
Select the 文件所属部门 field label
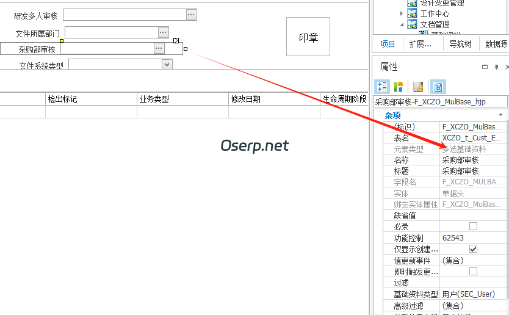pos(38,34)
